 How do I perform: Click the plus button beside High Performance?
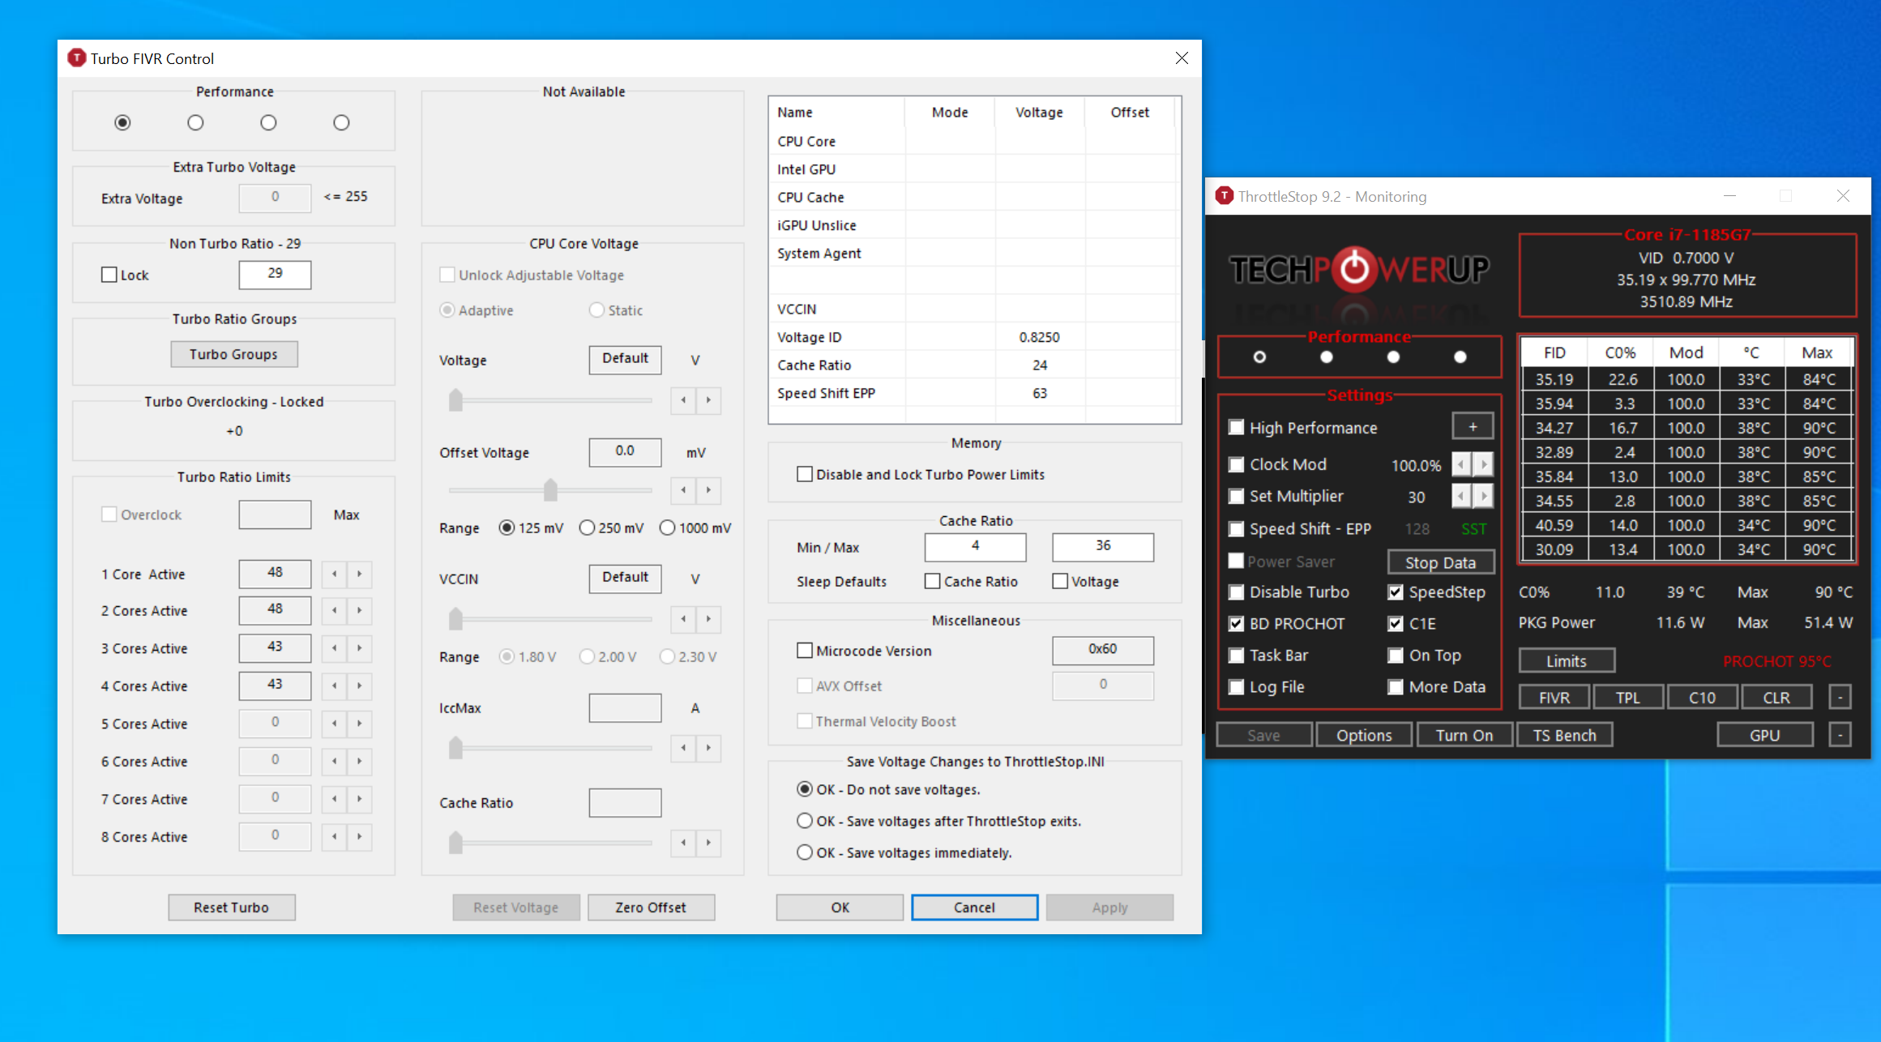coord(1472,427)
